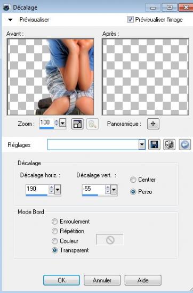Click the Avant preview image

51,77
